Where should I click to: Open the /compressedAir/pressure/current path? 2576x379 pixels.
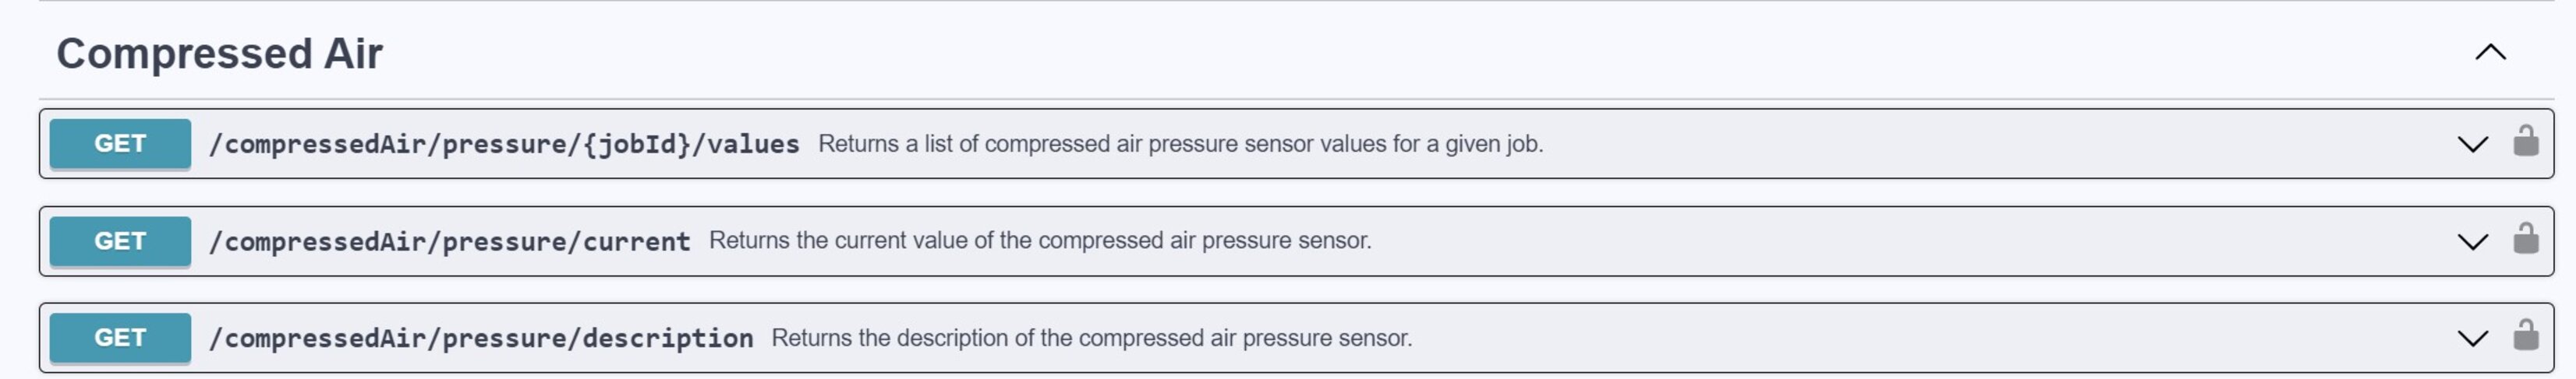click(x=449, y=242)
